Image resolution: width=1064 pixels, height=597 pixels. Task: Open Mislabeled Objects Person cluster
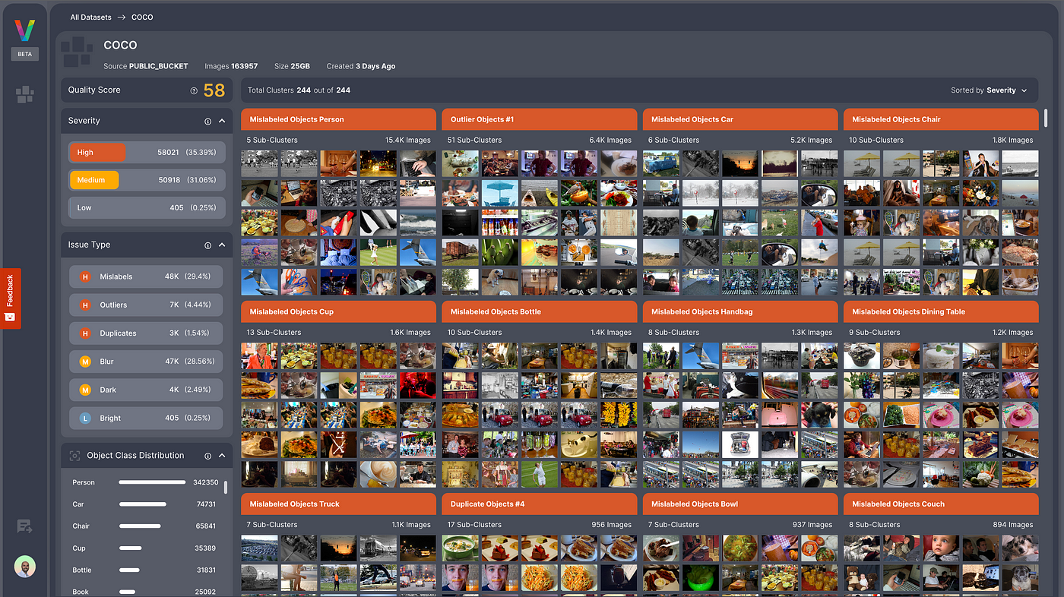338,119
